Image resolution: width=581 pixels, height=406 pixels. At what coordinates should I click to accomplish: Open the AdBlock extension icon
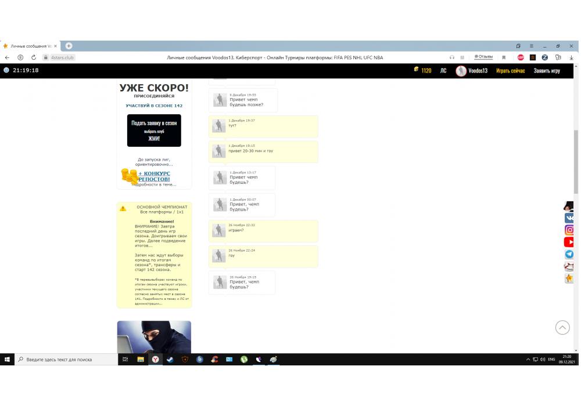coord(521,57)
